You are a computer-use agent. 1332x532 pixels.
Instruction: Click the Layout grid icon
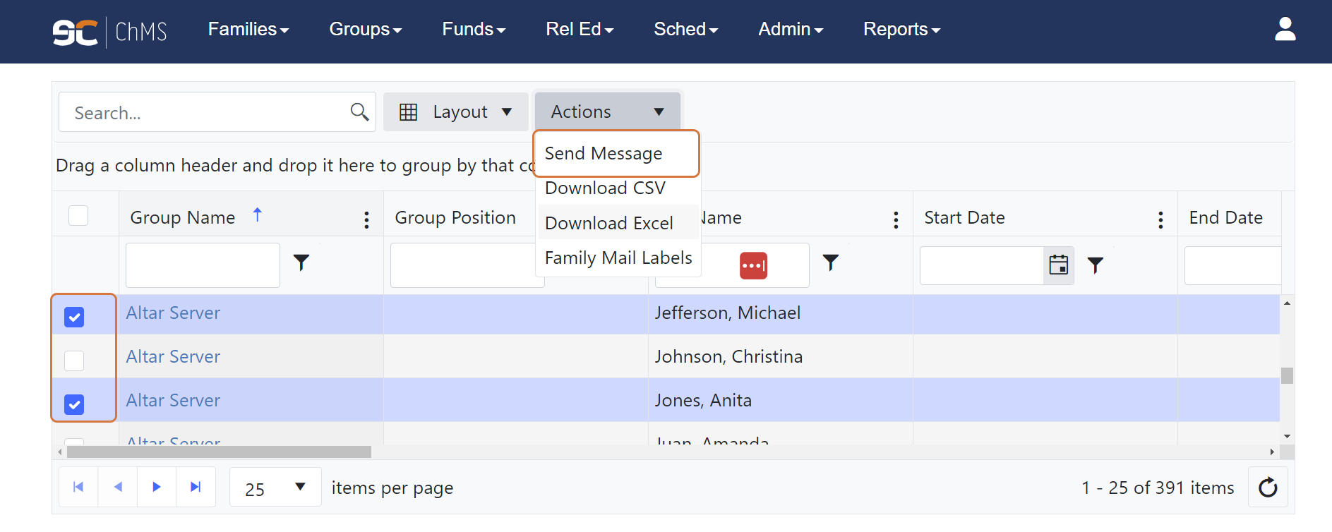coord(408,111)
